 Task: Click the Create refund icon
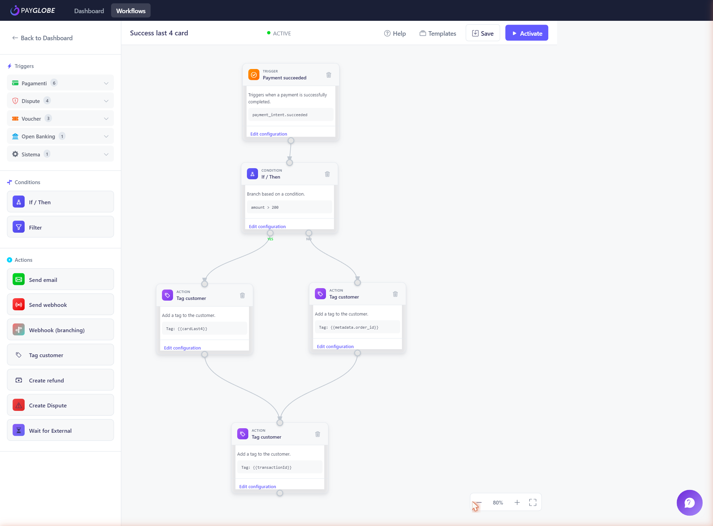coord(19,380)
